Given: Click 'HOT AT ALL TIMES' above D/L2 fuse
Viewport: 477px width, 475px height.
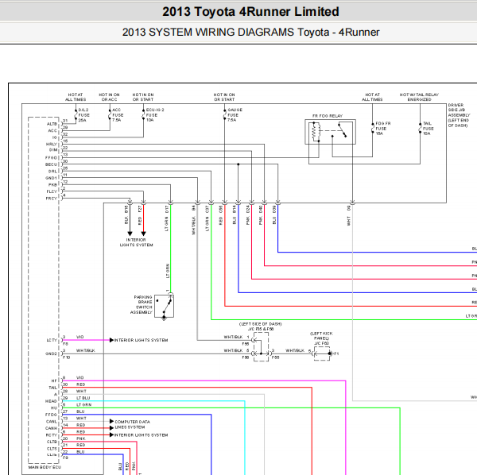Looking at the screenshot, I should (76, 97).
